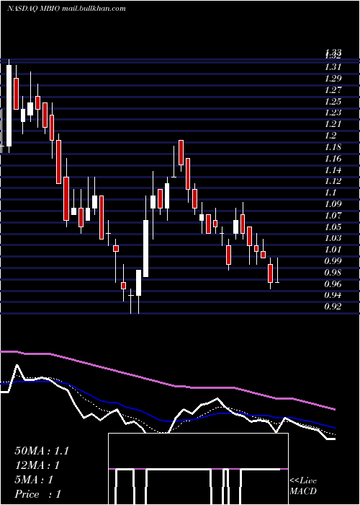
Task: Click the 1.1 price axis label
Action: click(x=331, y=193)
